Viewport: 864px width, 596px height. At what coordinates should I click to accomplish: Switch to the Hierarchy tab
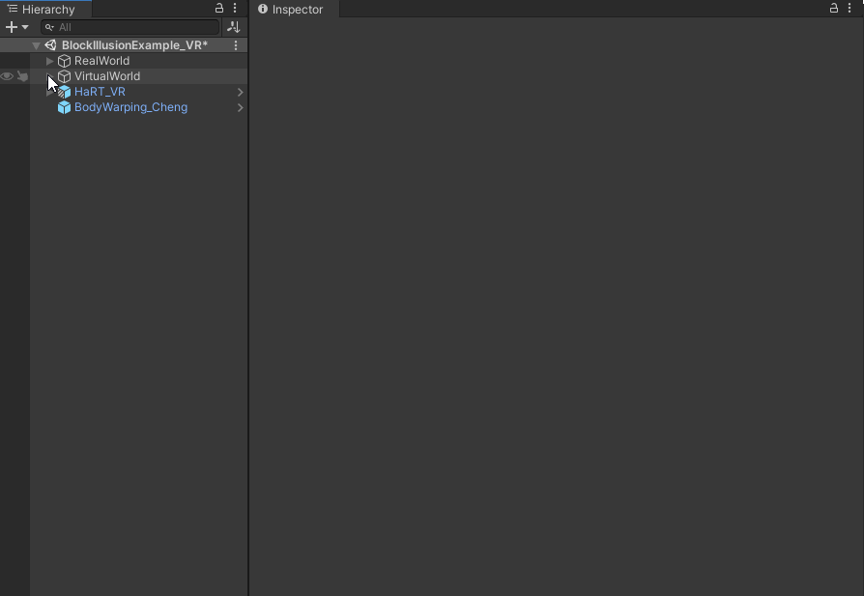point(46,9)
